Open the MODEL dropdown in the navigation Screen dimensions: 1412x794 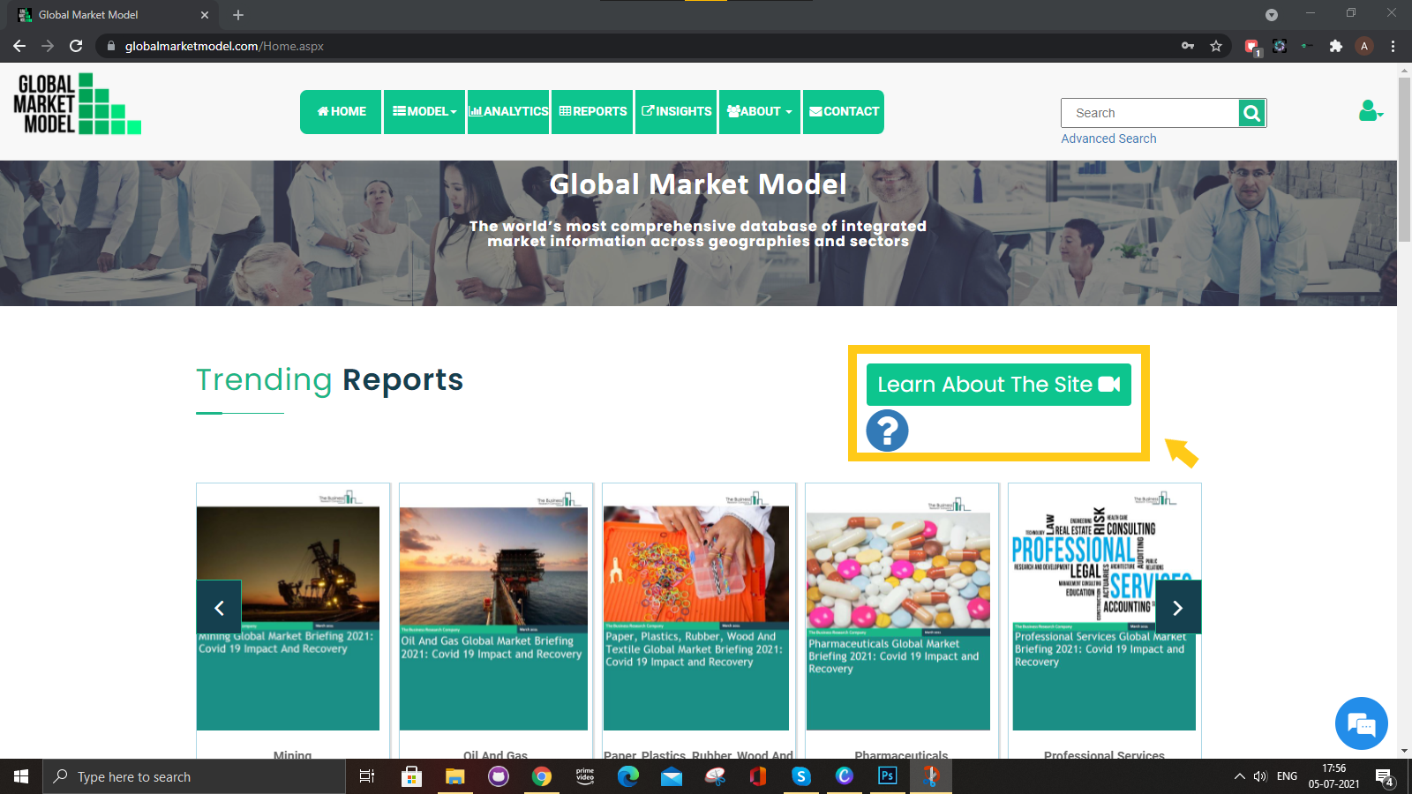point(424,112)
